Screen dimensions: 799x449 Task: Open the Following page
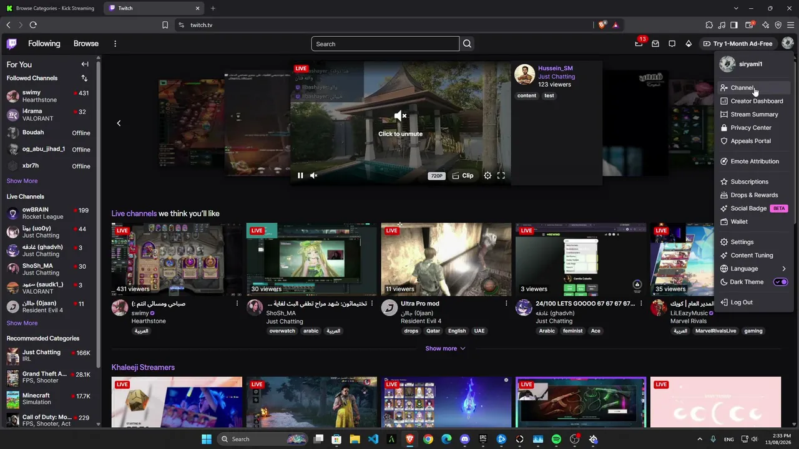(44, 44)
